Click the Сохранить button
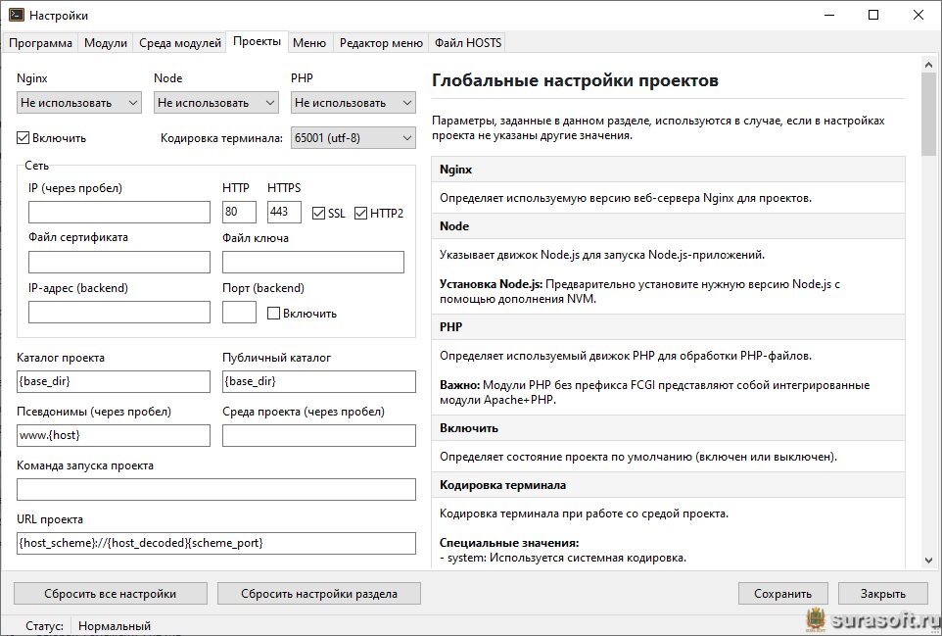This screenshot has height=636, width=942. pos(782,593)
